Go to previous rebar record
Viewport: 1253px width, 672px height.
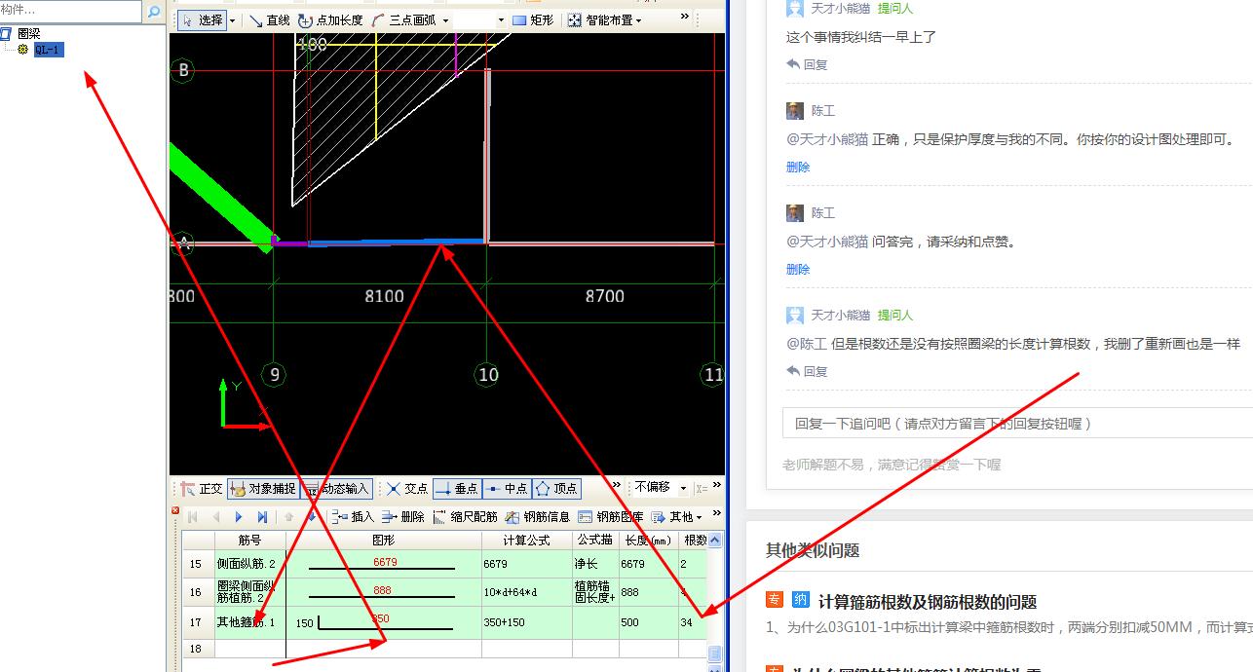(x=216, y=517)
